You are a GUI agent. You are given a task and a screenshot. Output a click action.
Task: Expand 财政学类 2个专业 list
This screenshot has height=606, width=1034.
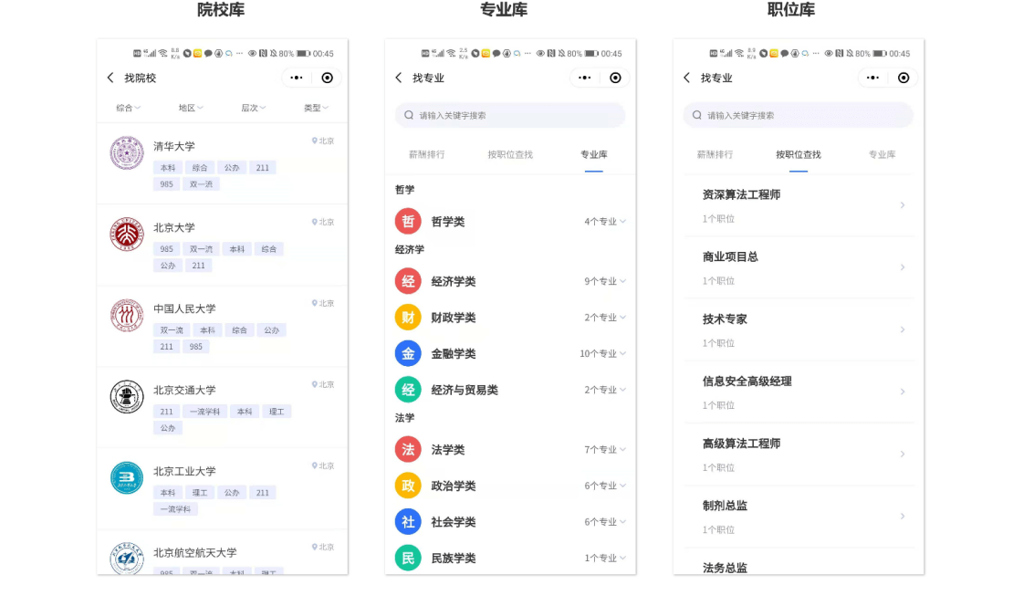click(605, 318)
